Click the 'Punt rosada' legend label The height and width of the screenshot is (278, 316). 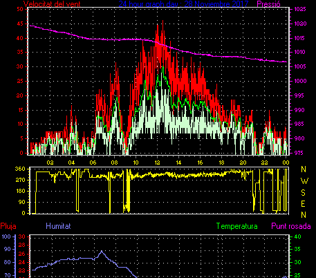click(x=291, y=226)
